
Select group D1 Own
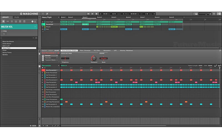[x=51, y=29]
